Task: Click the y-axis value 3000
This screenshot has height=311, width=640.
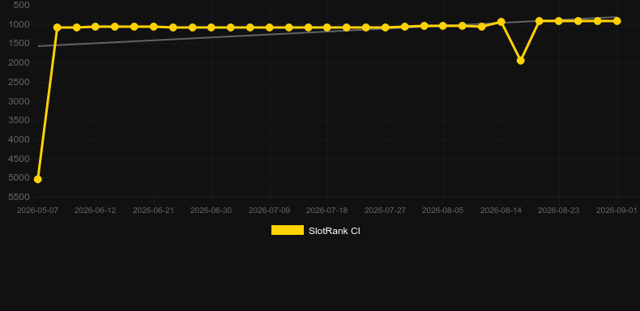Action: [x=19, y=101]
